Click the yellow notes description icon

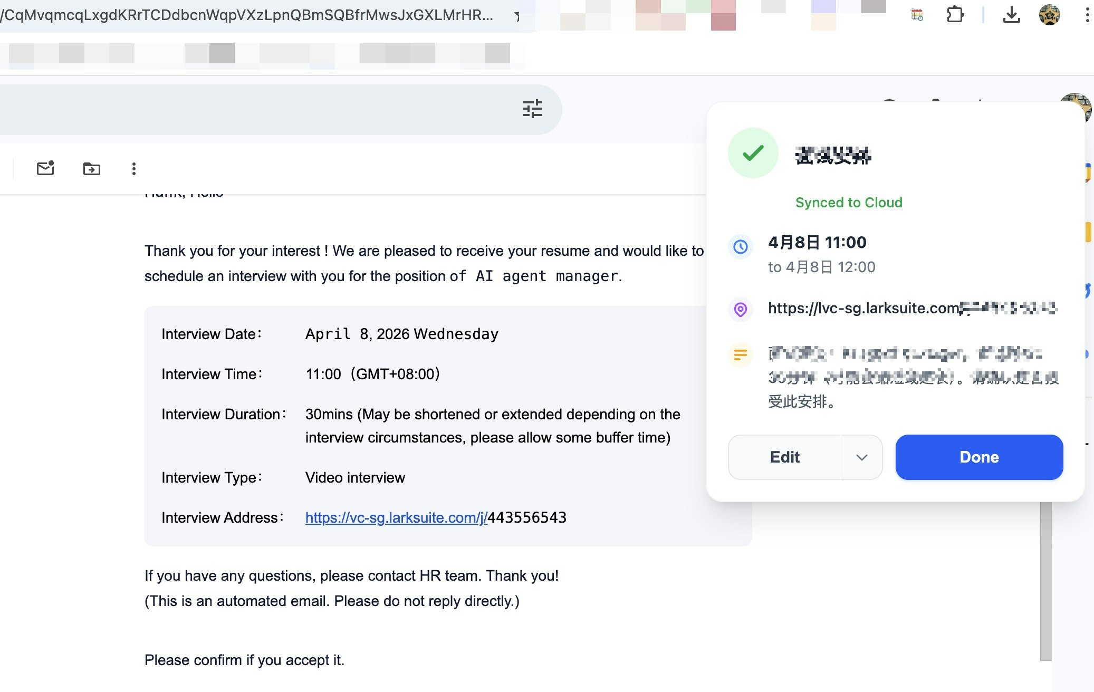click(x=741, y=354)
